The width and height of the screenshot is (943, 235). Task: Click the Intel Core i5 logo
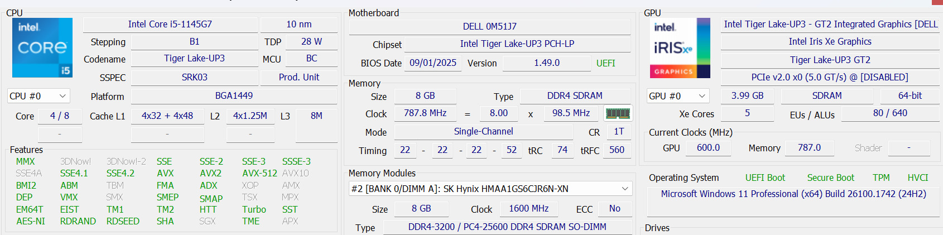click(x=42, y=47)
